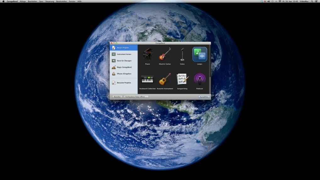Select the Podcast project icon
Viewport: 320px width, 180px height.
[x=200, y=79]
